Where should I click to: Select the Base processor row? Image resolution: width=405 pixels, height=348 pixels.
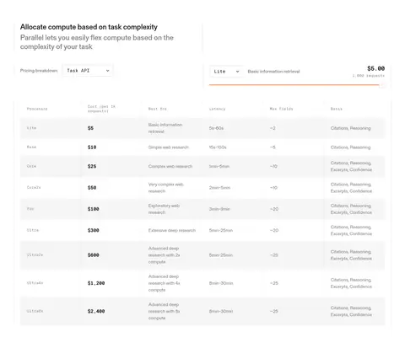tap(202, 147)
